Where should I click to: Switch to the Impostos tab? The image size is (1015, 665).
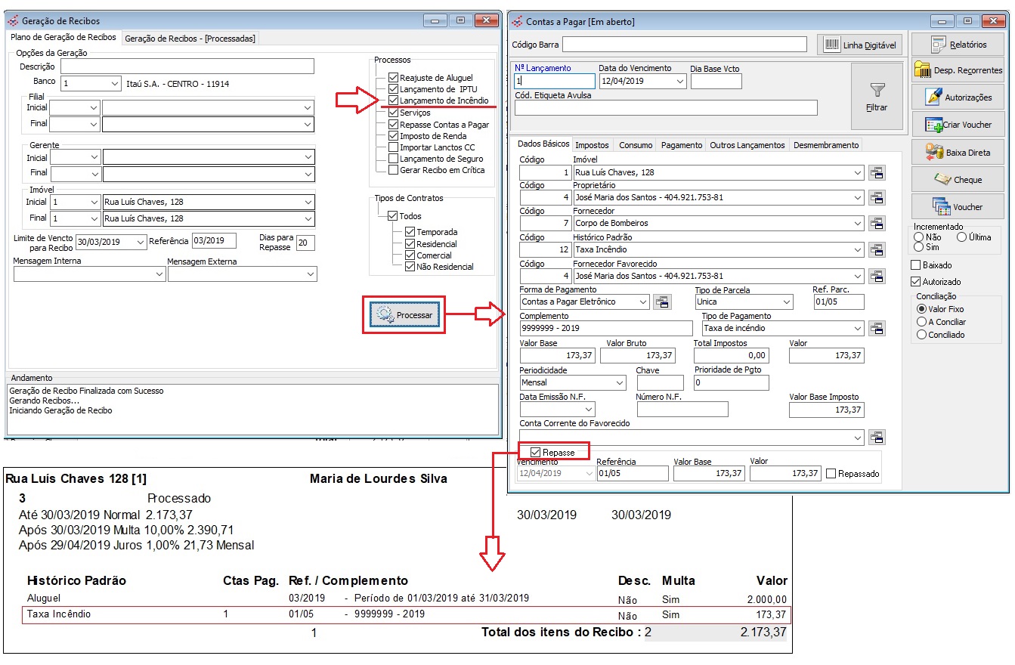592,145
